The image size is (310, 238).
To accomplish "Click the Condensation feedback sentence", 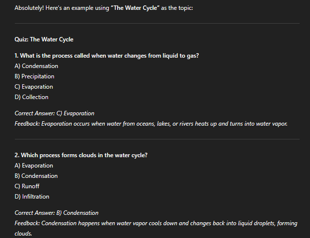I will [x=156, y=228].
